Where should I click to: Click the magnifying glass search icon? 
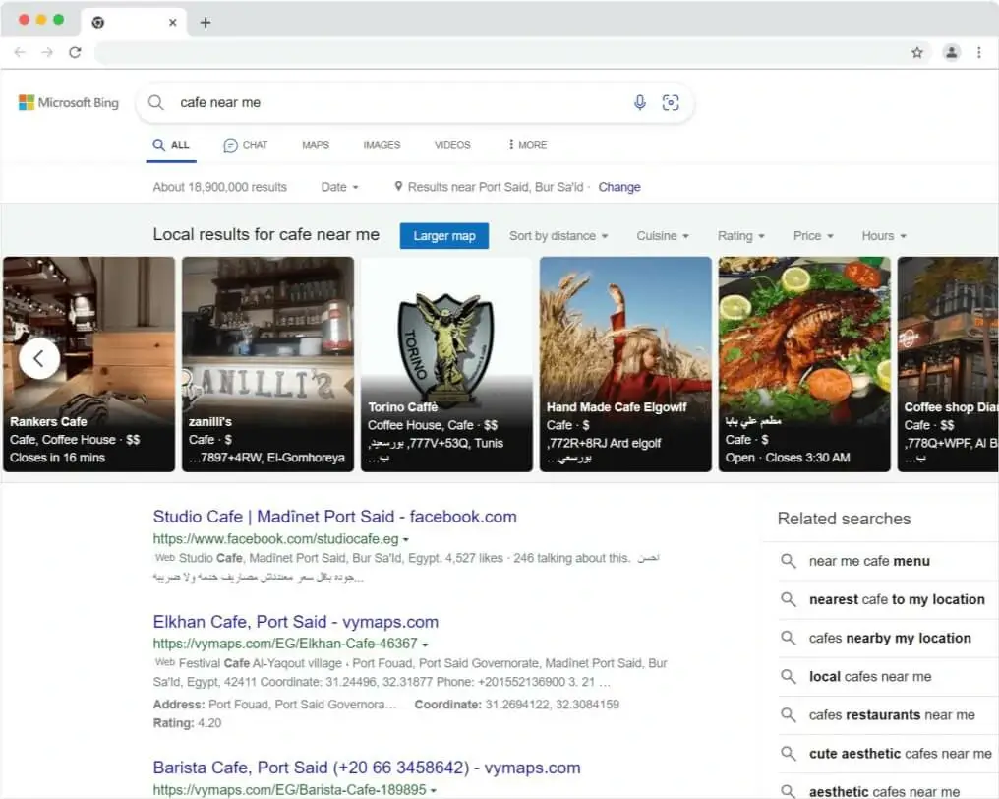pos(156,102)
